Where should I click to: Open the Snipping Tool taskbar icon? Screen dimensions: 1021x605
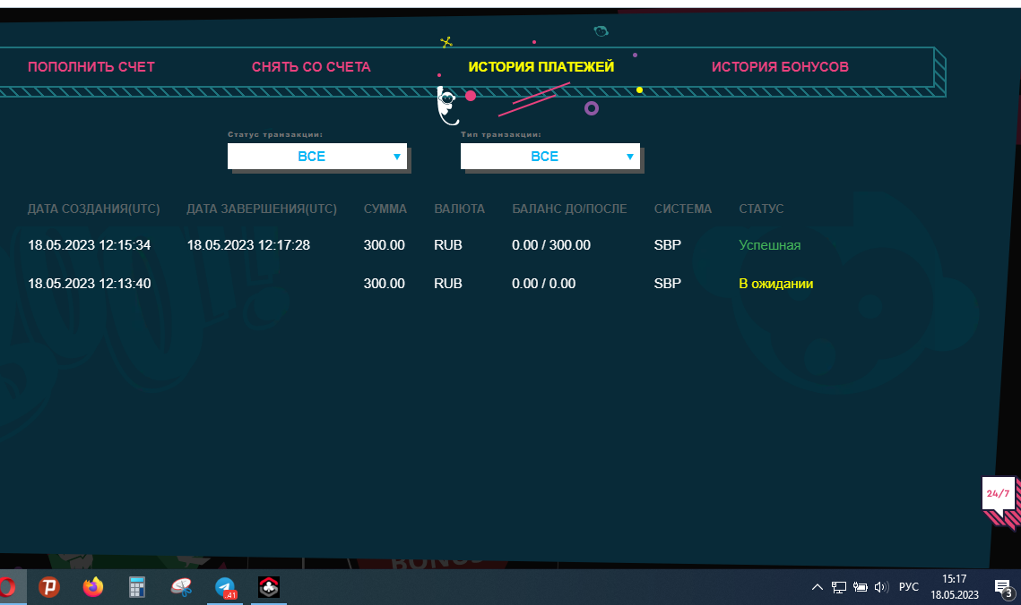[x=181, y=587]
